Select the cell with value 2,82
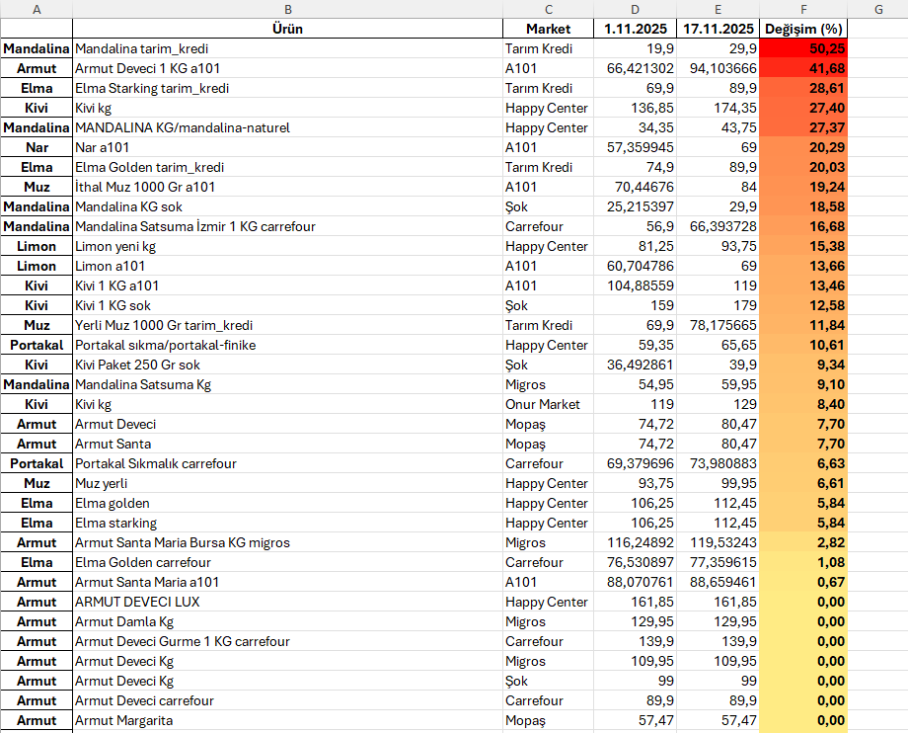908x733 pixels. (803, 542)
